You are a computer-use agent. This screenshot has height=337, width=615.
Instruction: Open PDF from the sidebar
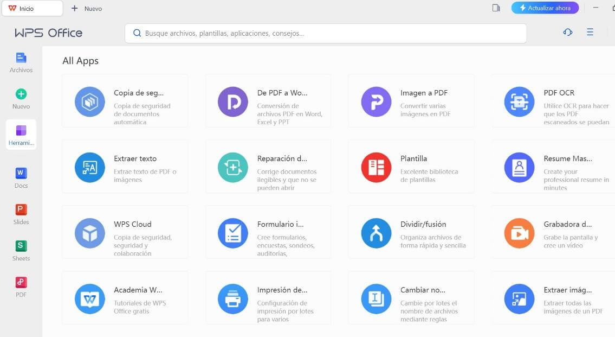21,287
